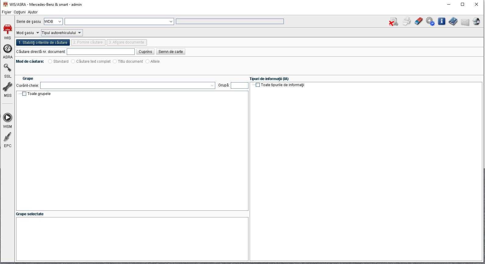
Task: Open the gear settings icon
Action: click(x=430, y=21)
